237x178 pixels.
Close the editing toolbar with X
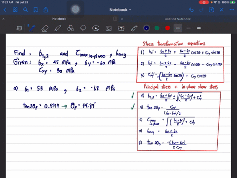coord(222,10)
